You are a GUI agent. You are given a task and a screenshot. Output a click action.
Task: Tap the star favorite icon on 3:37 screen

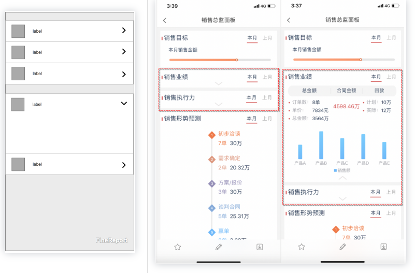click(302, 247)
